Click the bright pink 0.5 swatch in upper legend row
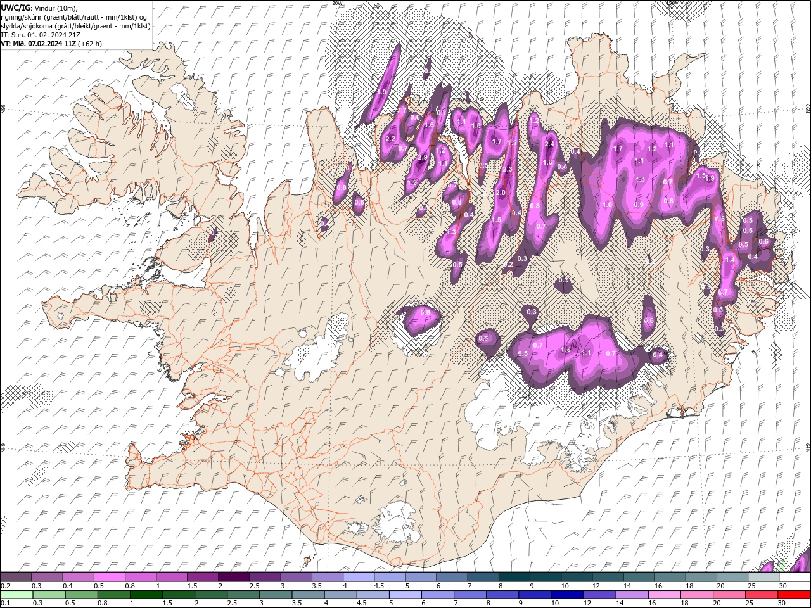Image resolution: width=811 pixels, height=608 pixels. (109, 577)
